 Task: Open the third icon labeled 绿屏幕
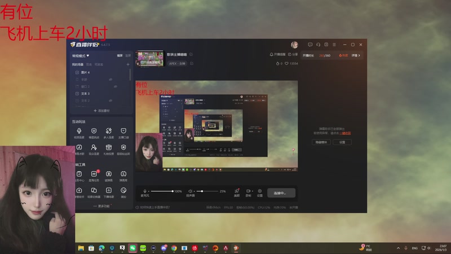point(108,174)
